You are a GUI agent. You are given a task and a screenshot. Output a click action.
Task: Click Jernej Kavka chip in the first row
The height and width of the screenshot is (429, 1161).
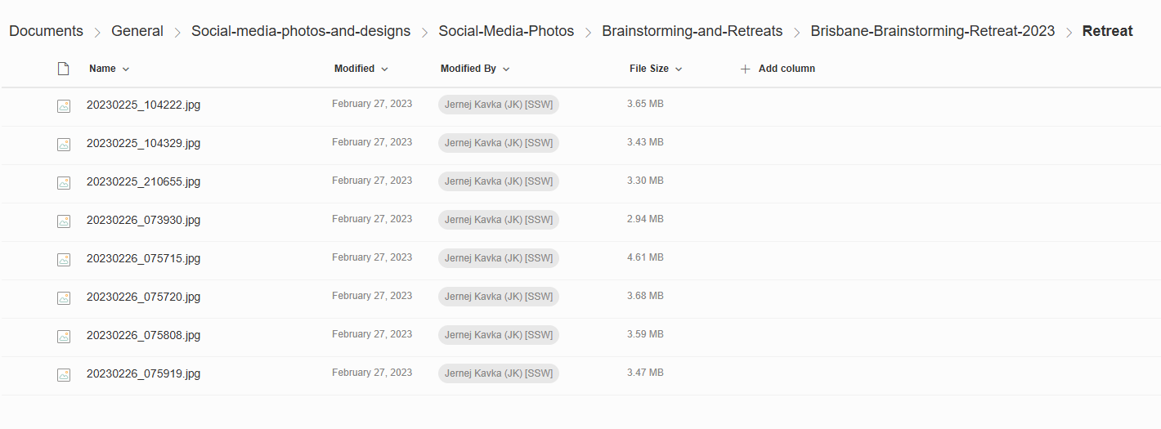[x=498, y=105]
